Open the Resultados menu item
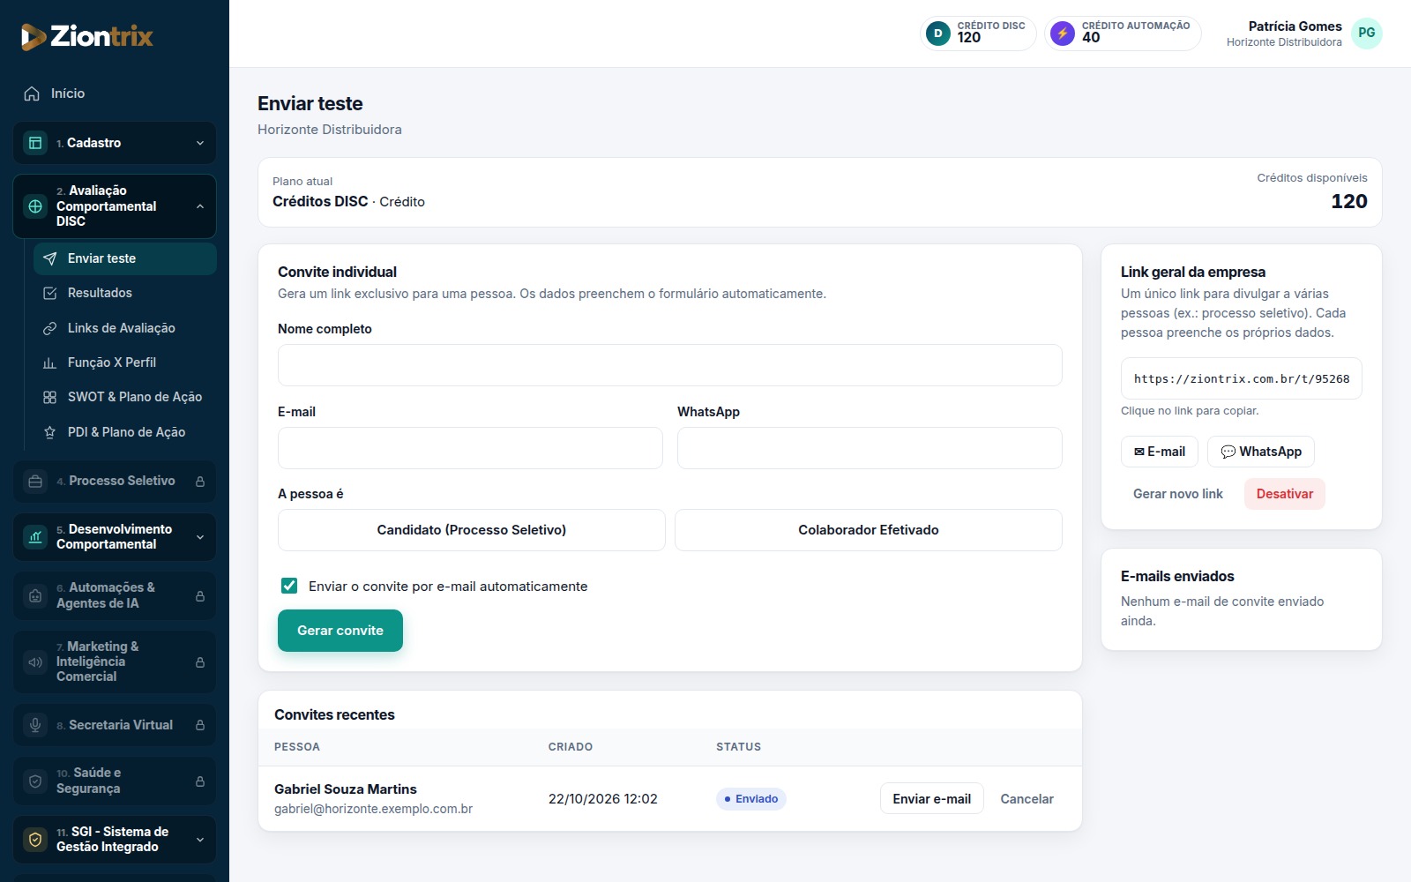Image resolution: width=1411 pixels, height=882 pixels. coord(125,293)
